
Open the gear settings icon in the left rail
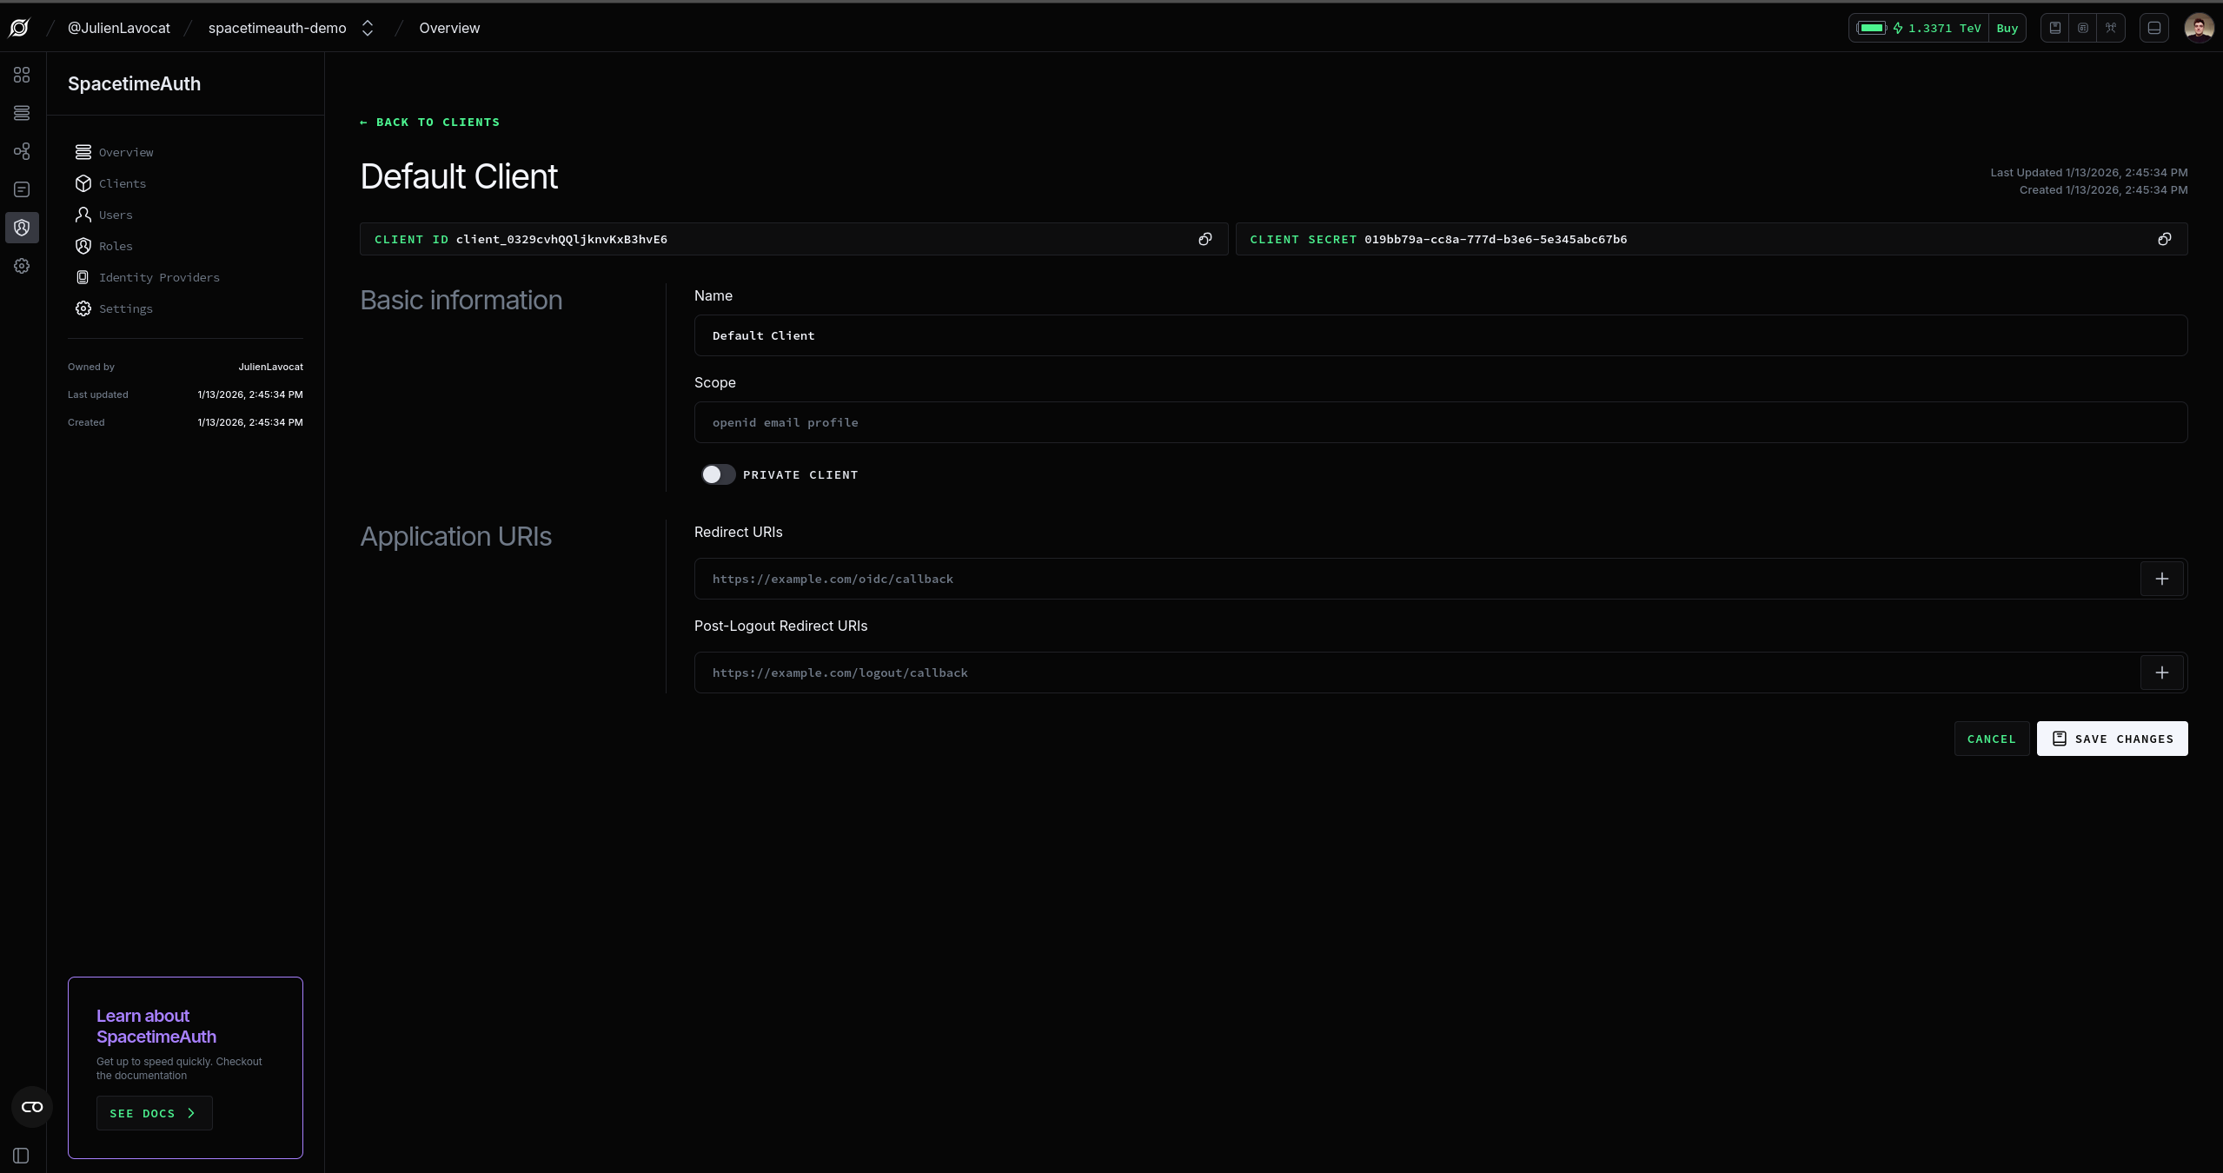tap(21, 266)
